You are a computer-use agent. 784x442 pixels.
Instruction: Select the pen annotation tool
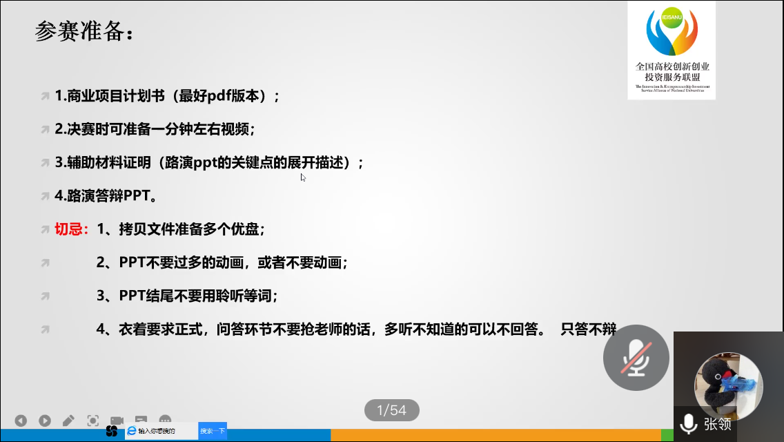pos(68,421)
